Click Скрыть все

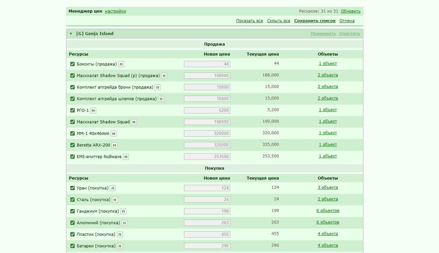279,21
